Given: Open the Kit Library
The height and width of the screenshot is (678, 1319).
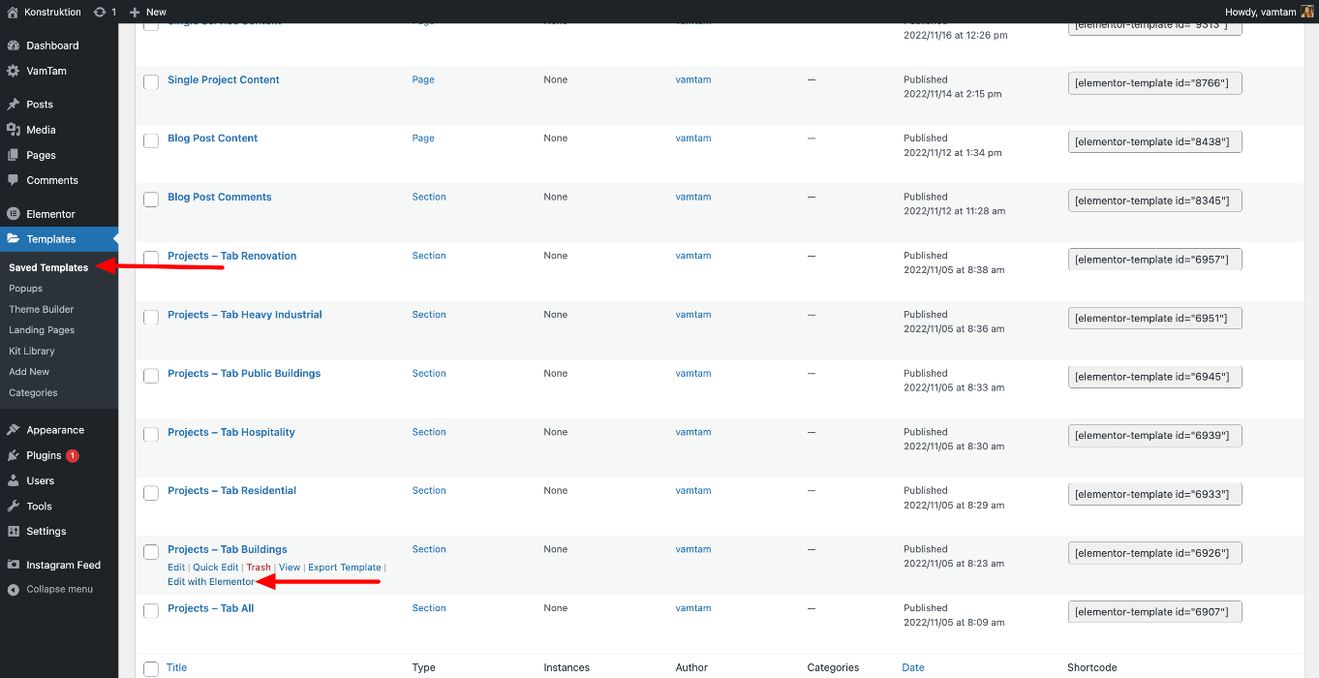Looking at the screenshot, I should click(32, 351).
